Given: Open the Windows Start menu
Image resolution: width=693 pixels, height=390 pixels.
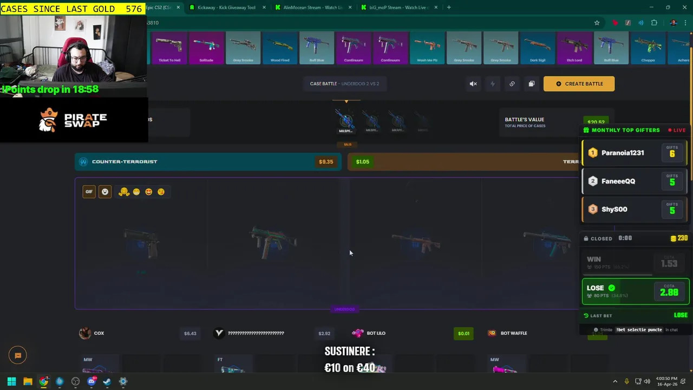Looking at the screenshot, I should [x=11, y=381].
